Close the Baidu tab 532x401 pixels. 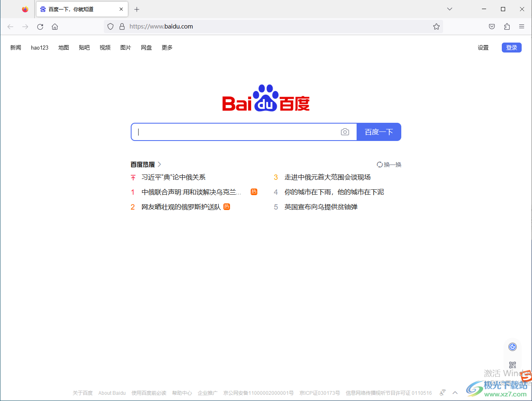(x=121, y=9)
